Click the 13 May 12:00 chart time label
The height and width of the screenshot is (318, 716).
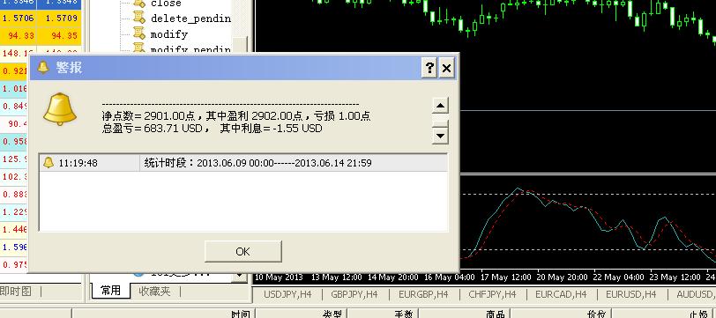(x=337, y=277)
